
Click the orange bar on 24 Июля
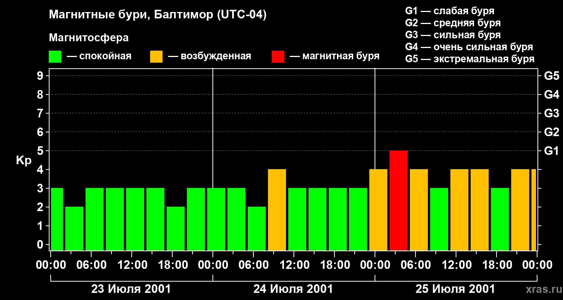(277, 210)
